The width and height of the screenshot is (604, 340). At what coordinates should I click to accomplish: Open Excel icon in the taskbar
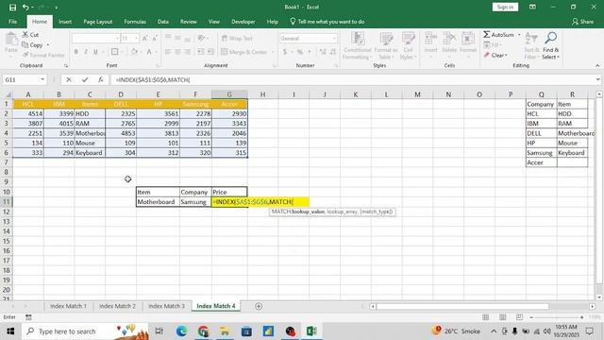pos(311,331)
